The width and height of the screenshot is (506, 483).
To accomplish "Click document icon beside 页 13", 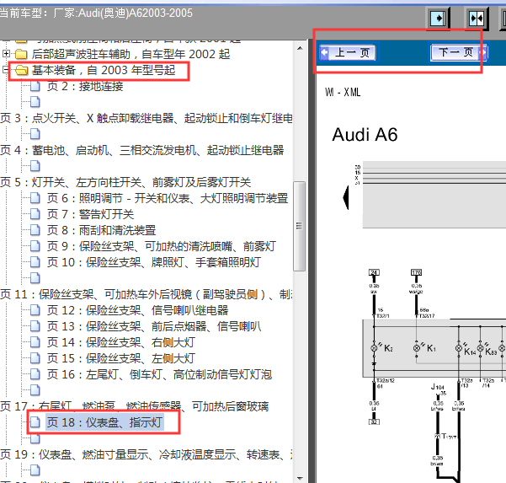I will pos(35,326).
